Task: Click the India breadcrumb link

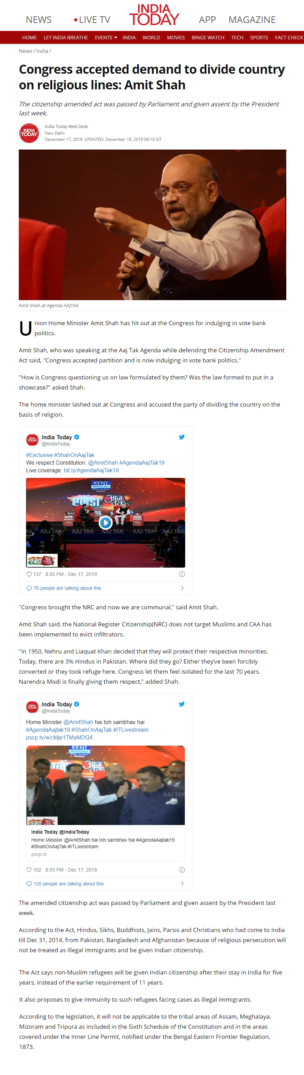Action: (42, 51)
